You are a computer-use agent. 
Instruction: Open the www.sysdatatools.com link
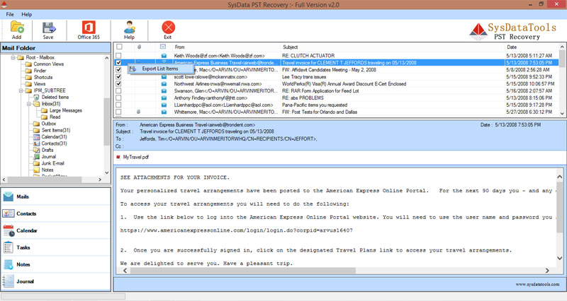tap(537, 284)
